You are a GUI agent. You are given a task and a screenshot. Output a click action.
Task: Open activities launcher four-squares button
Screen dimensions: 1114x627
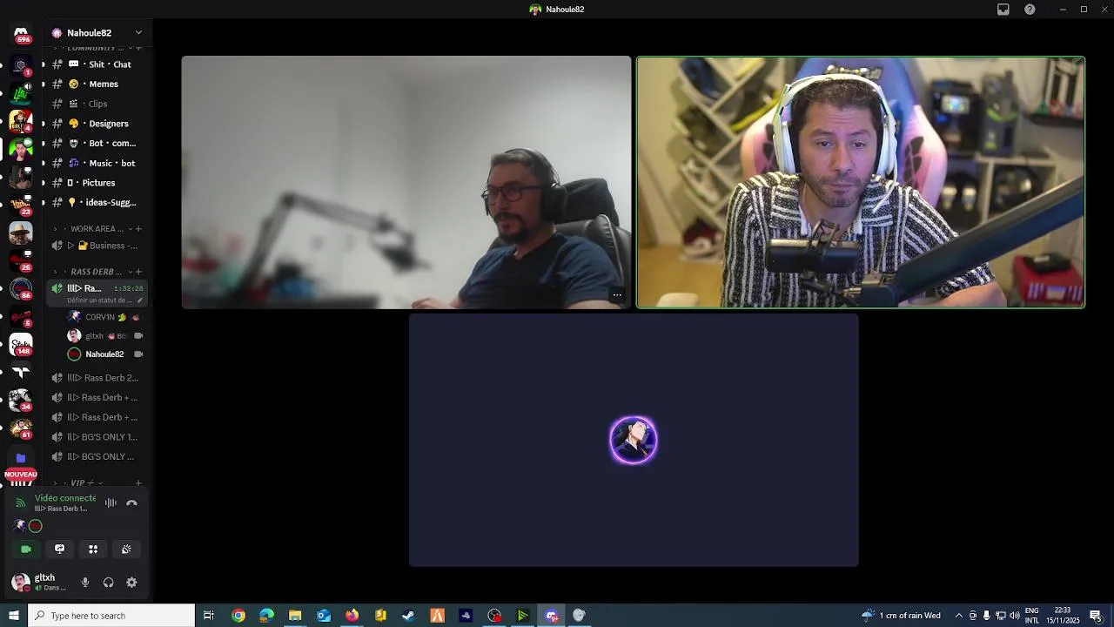tap(93, 549)
